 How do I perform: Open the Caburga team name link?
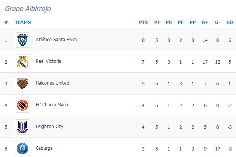pyautogui.click(x=44, y=148)
